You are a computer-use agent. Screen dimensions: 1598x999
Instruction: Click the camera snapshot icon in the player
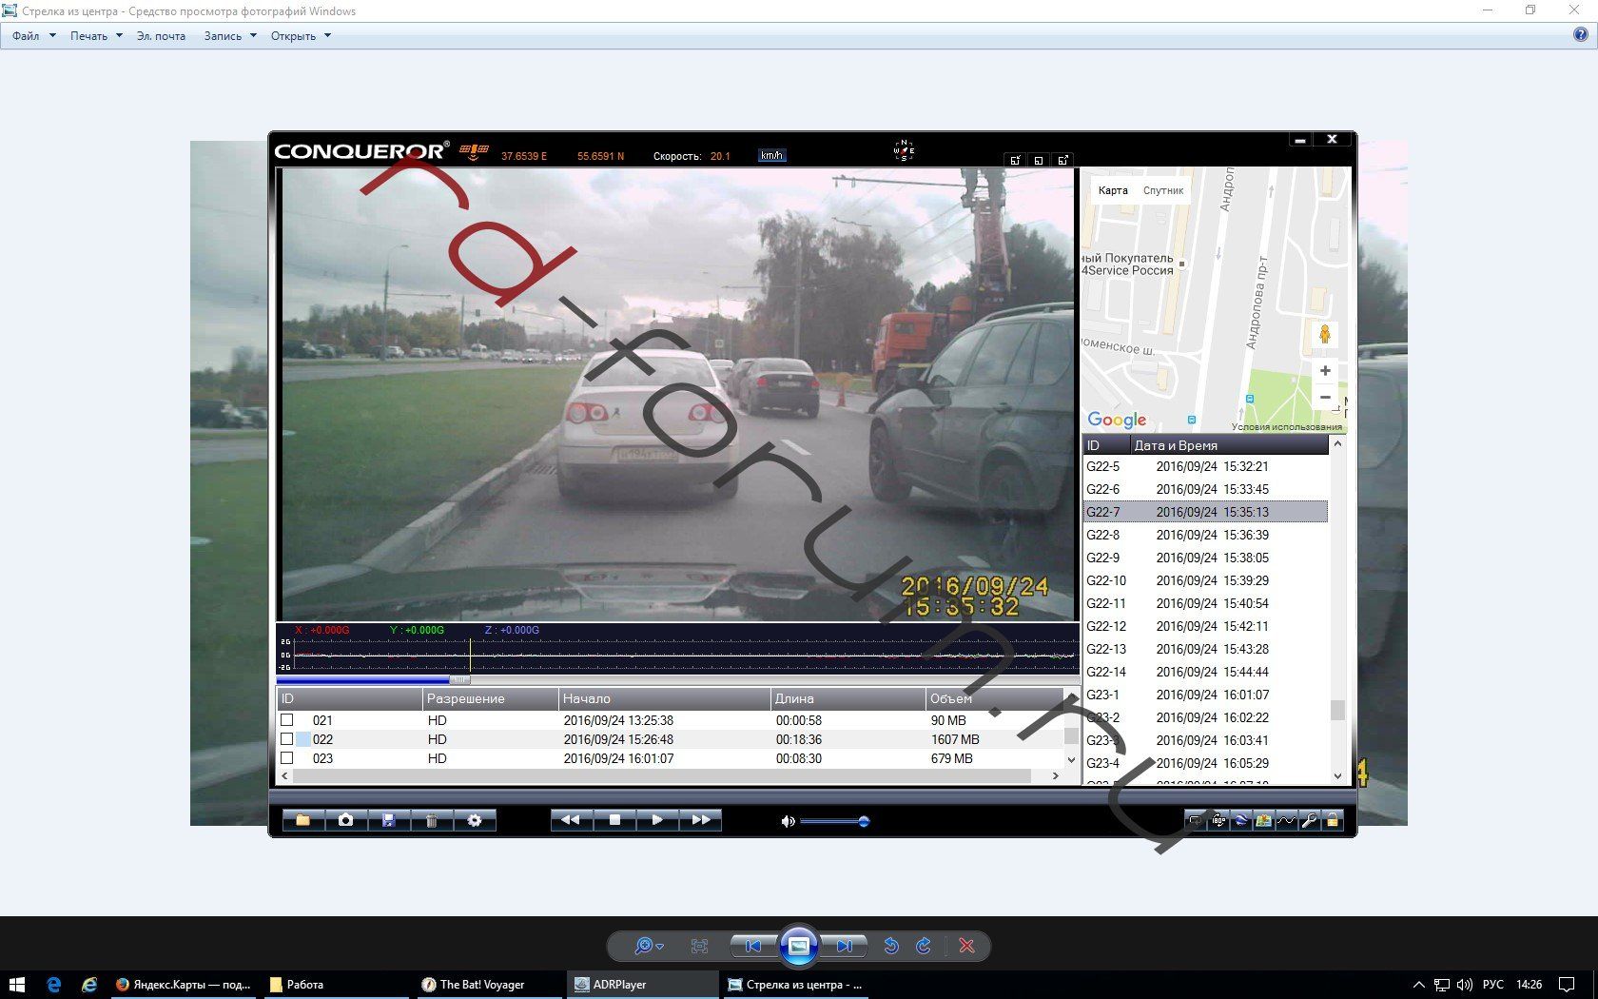point(345,820)
